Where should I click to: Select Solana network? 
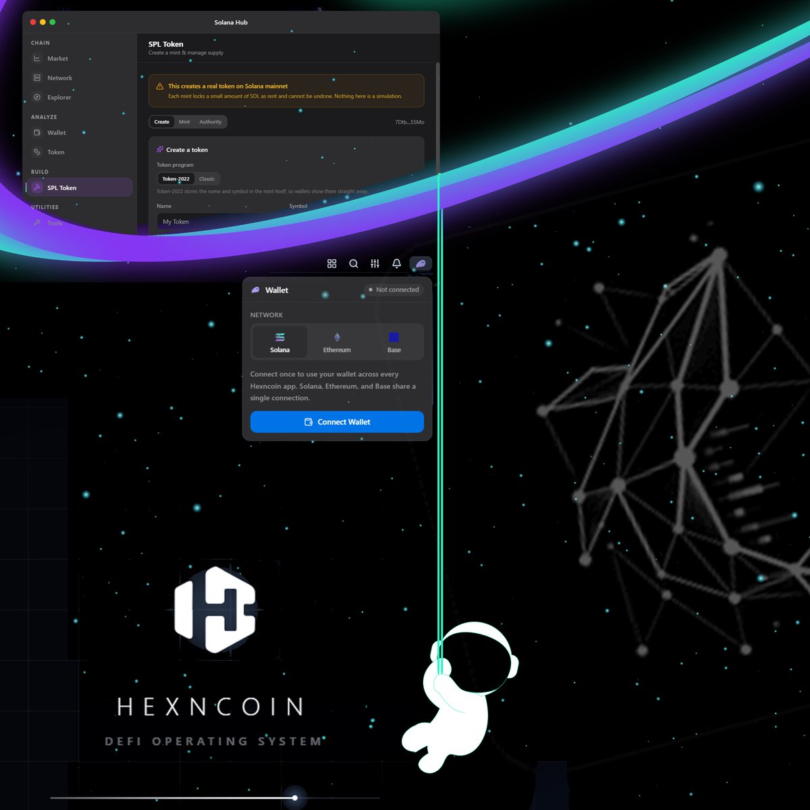tap(280, 342)
